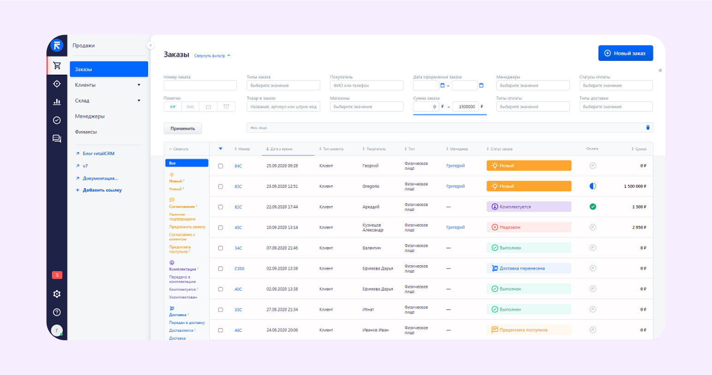Open the Менеджеры filter dropdown

(533, 86)
